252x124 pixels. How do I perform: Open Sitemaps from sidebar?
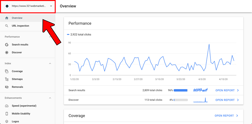27,79
